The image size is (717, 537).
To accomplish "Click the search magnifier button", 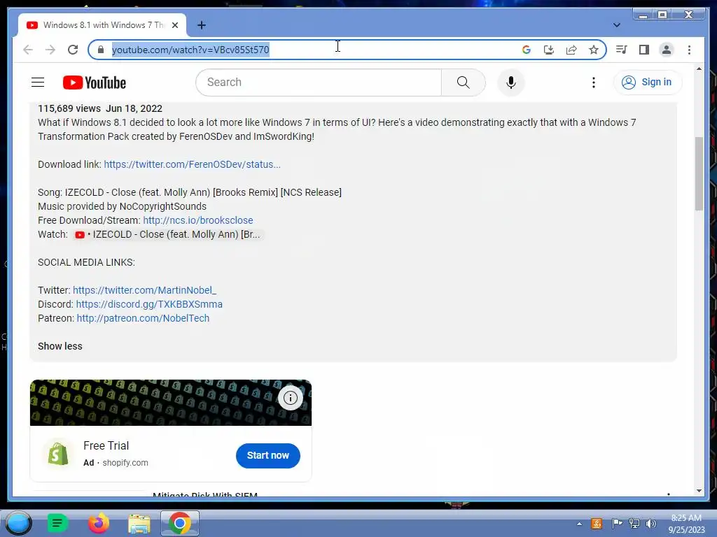I will click(x=464, y=83).
